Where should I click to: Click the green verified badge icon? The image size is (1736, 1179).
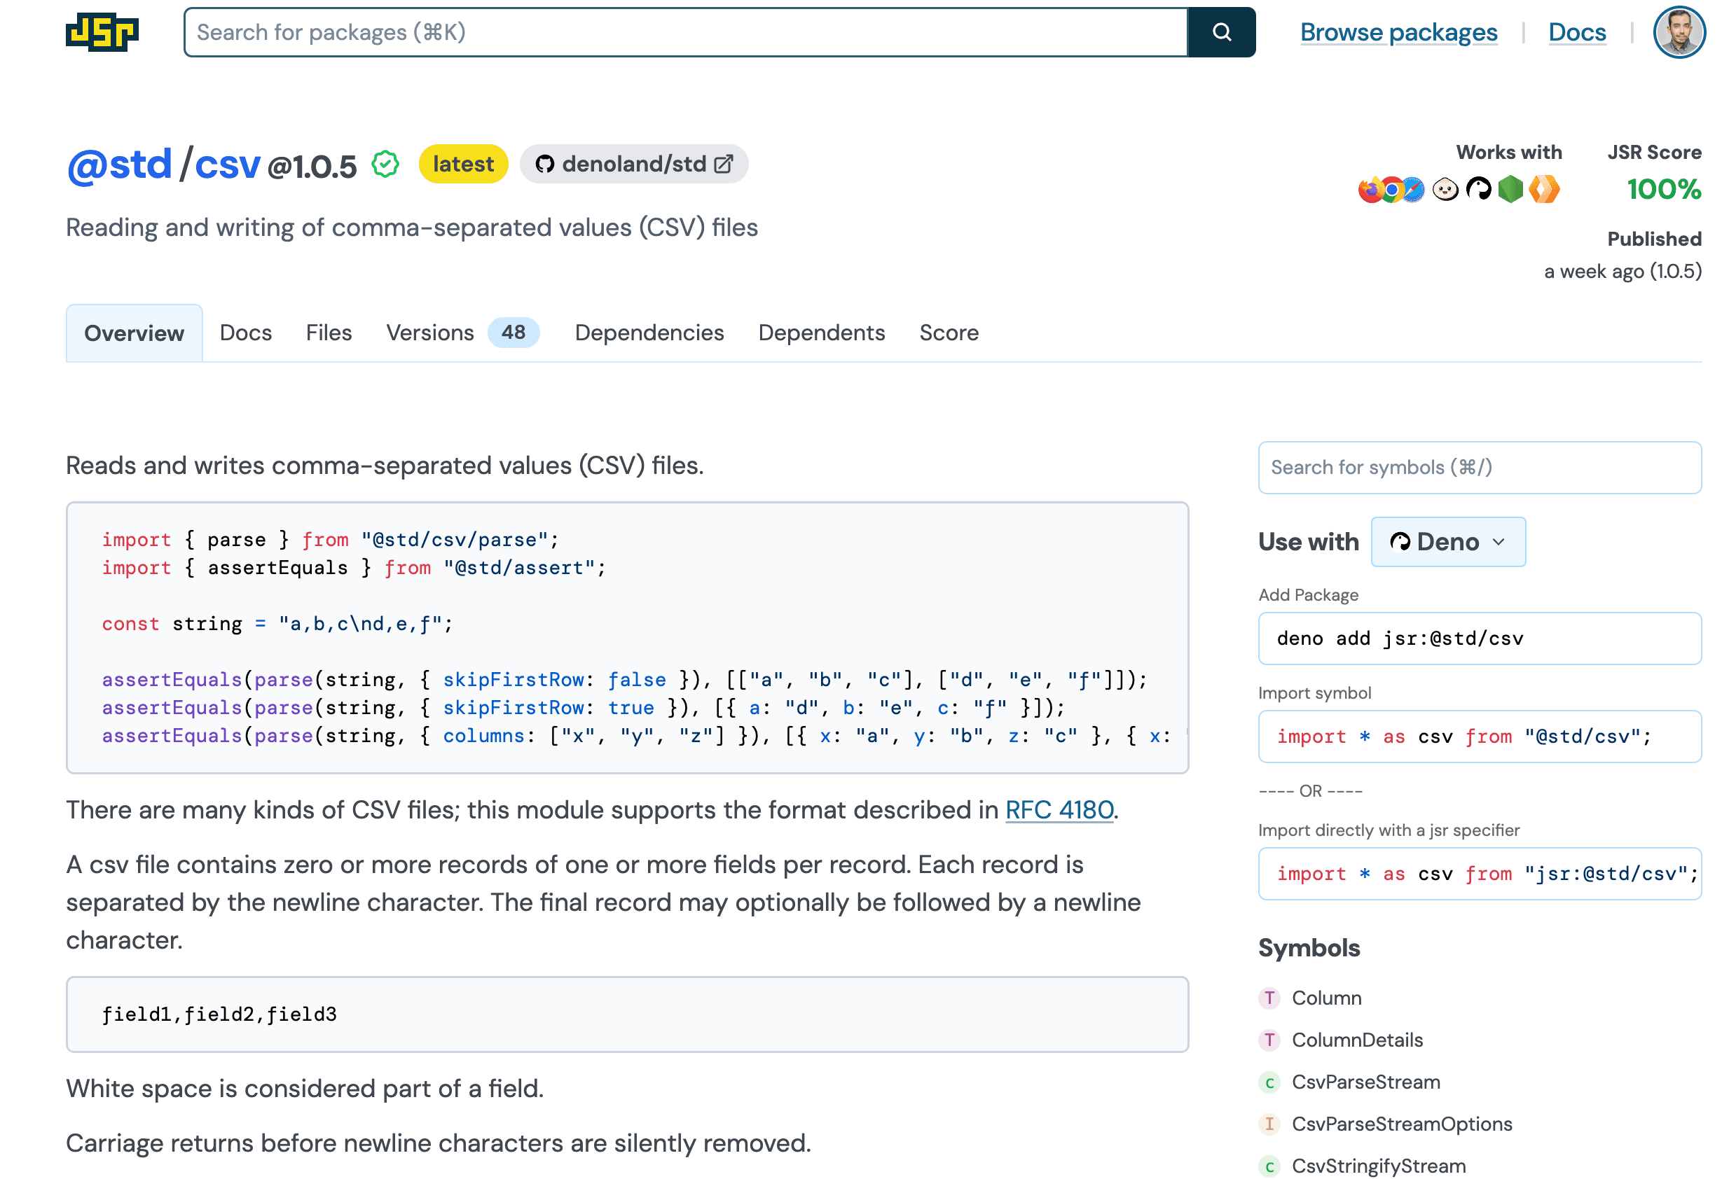point(385,165)
